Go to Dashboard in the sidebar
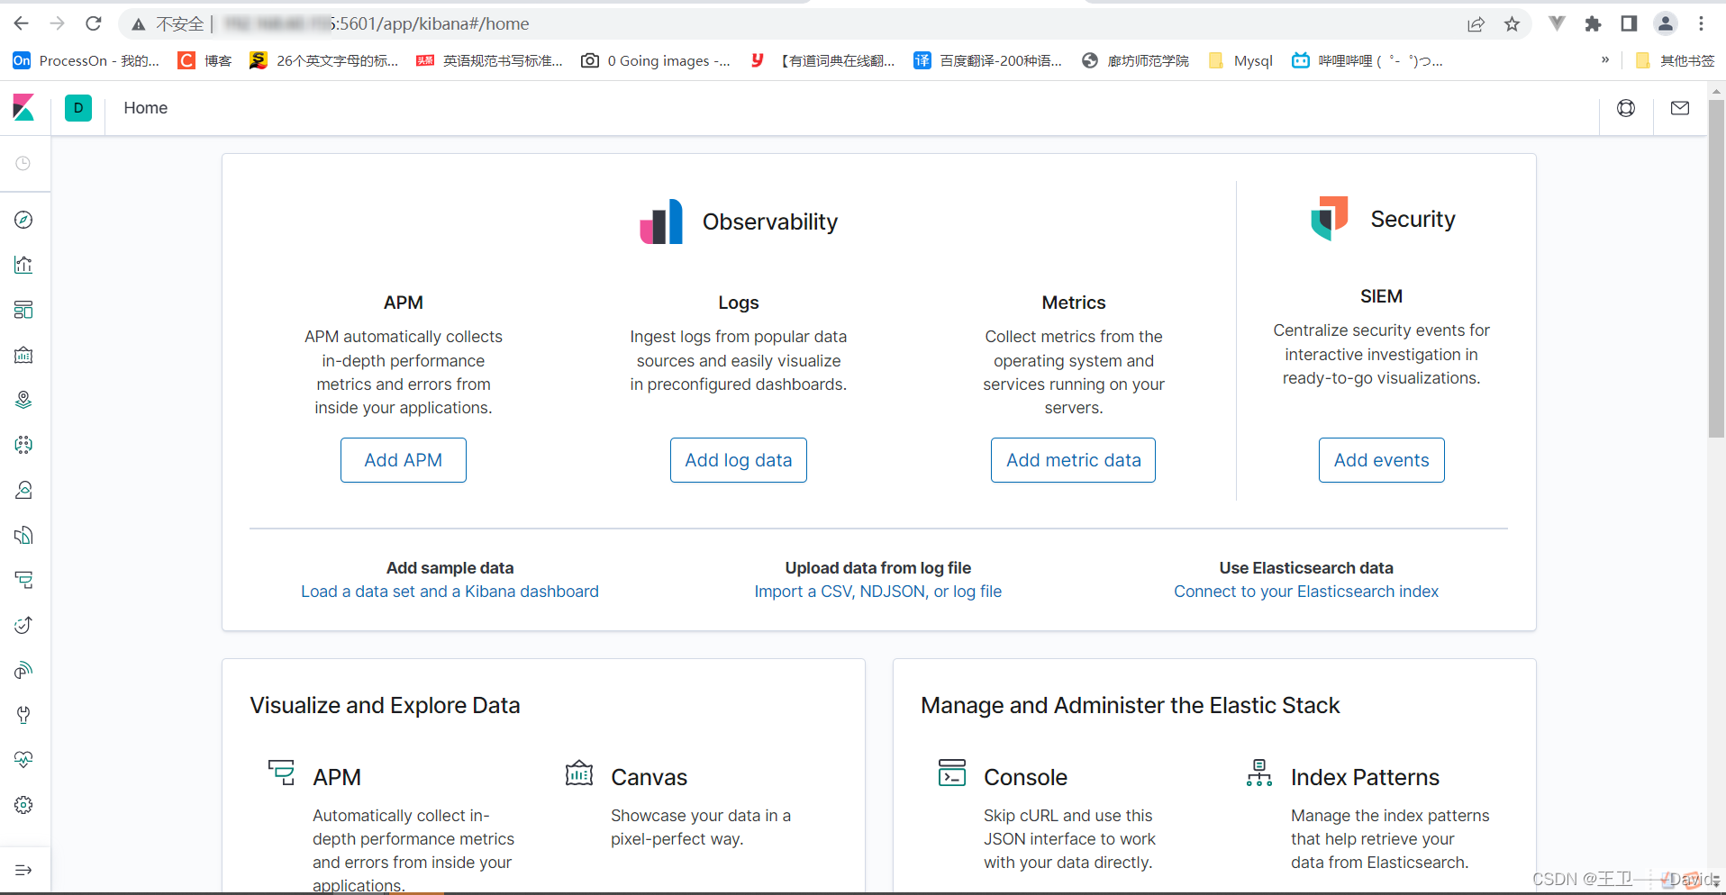This screenshot has width=1726, height=895. point(24,310)
